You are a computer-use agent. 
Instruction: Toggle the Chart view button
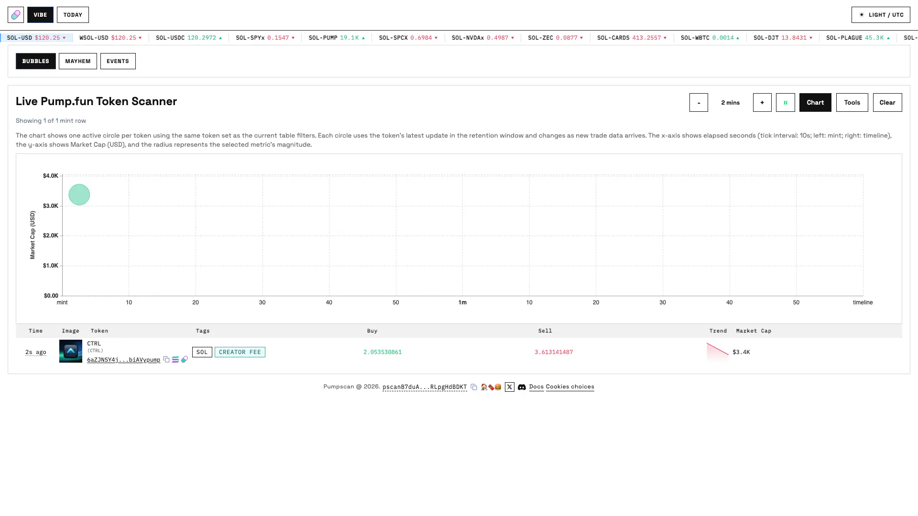pos(815,102)
